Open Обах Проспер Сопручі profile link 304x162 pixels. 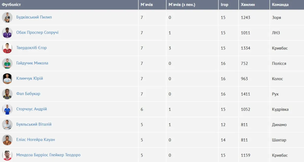(37, 32)
